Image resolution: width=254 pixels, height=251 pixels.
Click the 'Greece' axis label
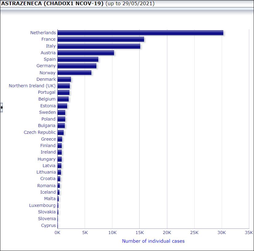48,139
